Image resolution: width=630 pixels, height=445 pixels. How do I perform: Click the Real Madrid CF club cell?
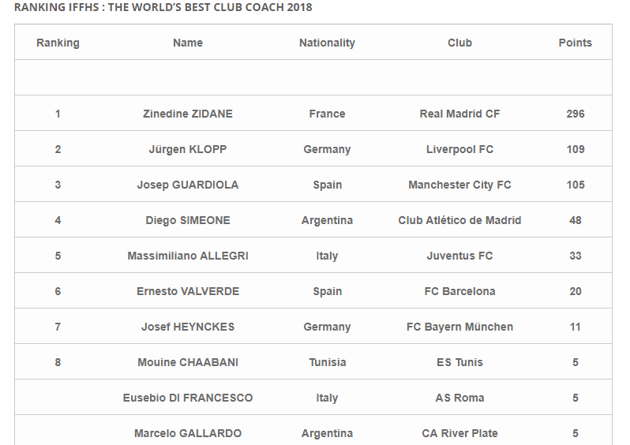(459, 114)
